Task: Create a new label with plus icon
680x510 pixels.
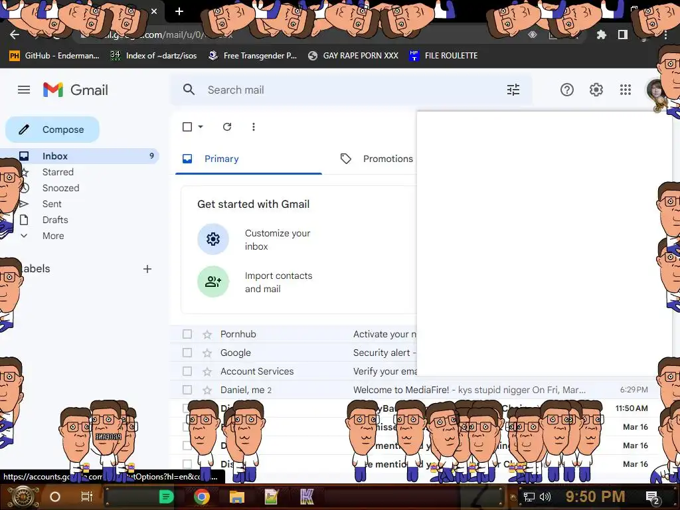Action: (147, 269)
